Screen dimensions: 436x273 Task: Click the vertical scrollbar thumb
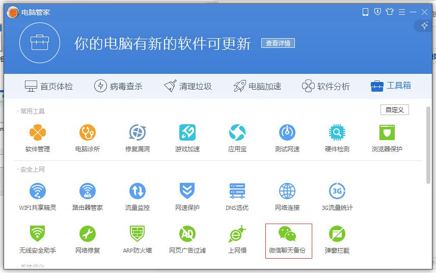point(428,145)
